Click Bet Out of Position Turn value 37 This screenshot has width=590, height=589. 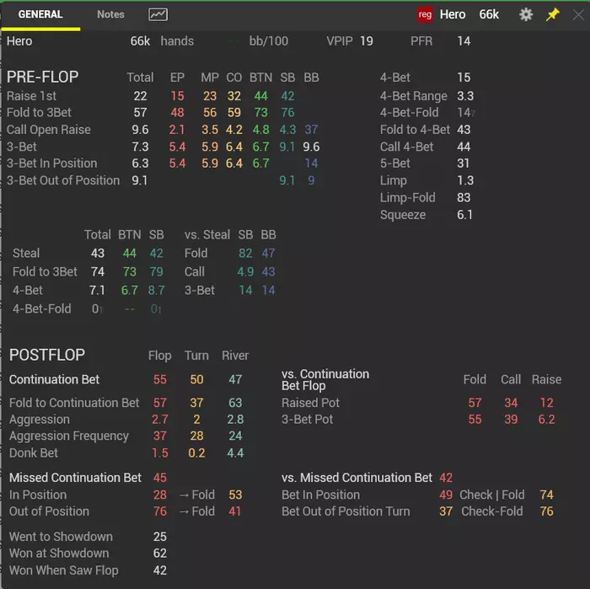[x=446, y=511]
